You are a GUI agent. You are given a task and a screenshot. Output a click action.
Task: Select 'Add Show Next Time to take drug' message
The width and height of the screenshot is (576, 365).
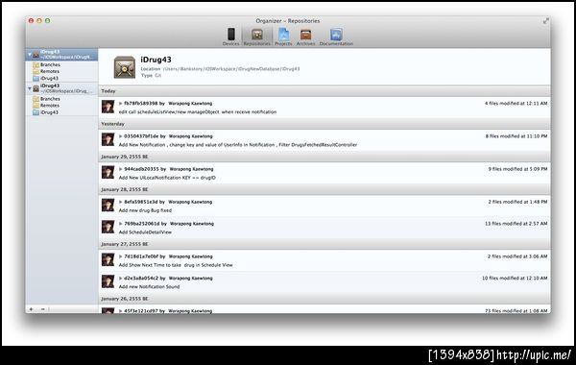click(x=176, y=265)
